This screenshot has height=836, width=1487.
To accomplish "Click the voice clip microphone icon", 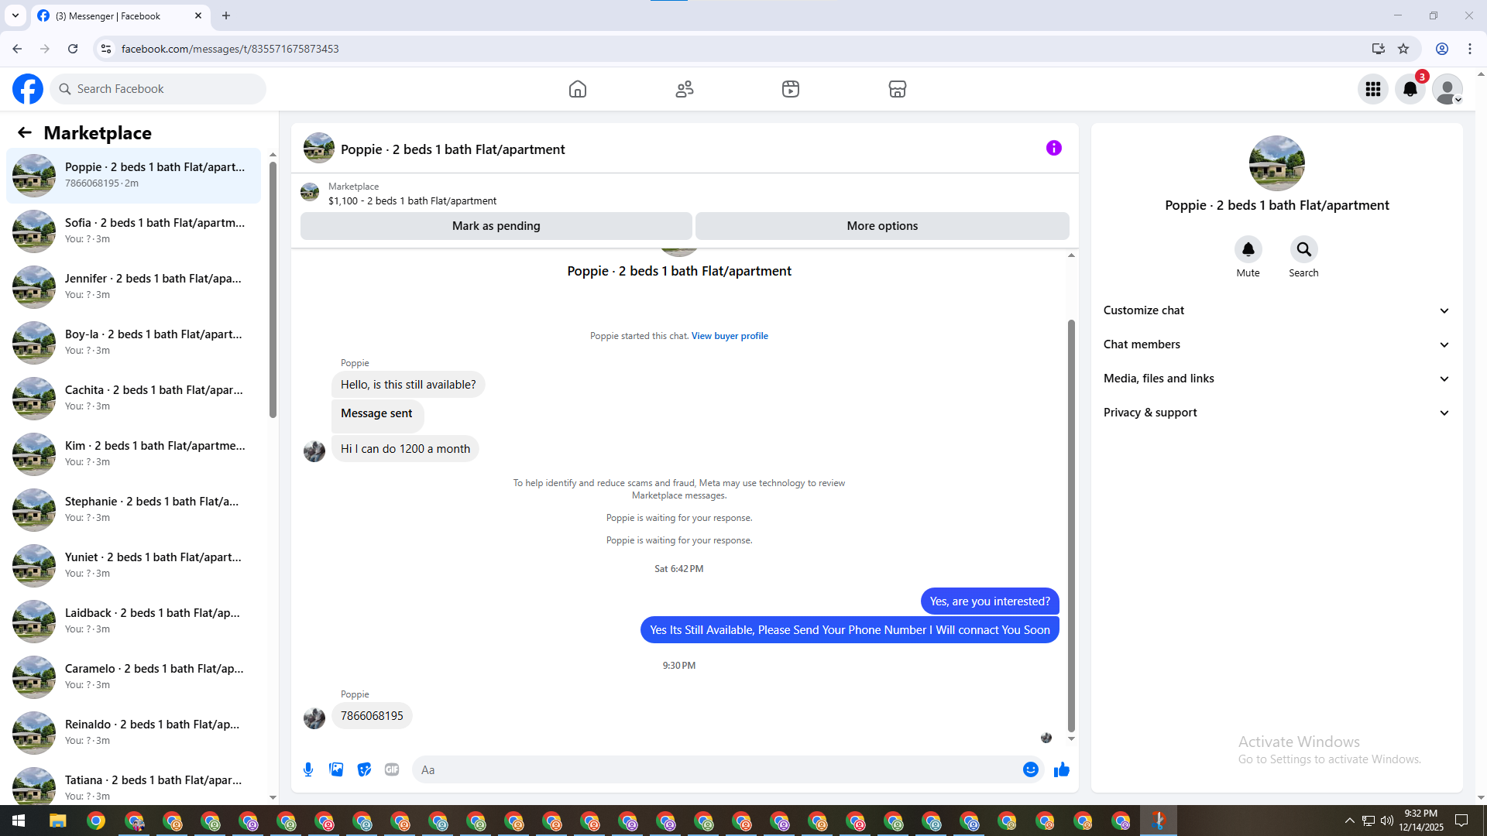I will (308, 769).
